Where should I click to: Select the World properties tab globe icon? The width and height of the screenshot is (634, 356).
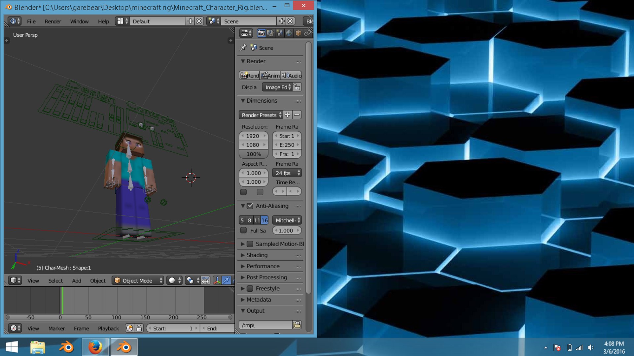pyautogui.click(x=289, y=33)
